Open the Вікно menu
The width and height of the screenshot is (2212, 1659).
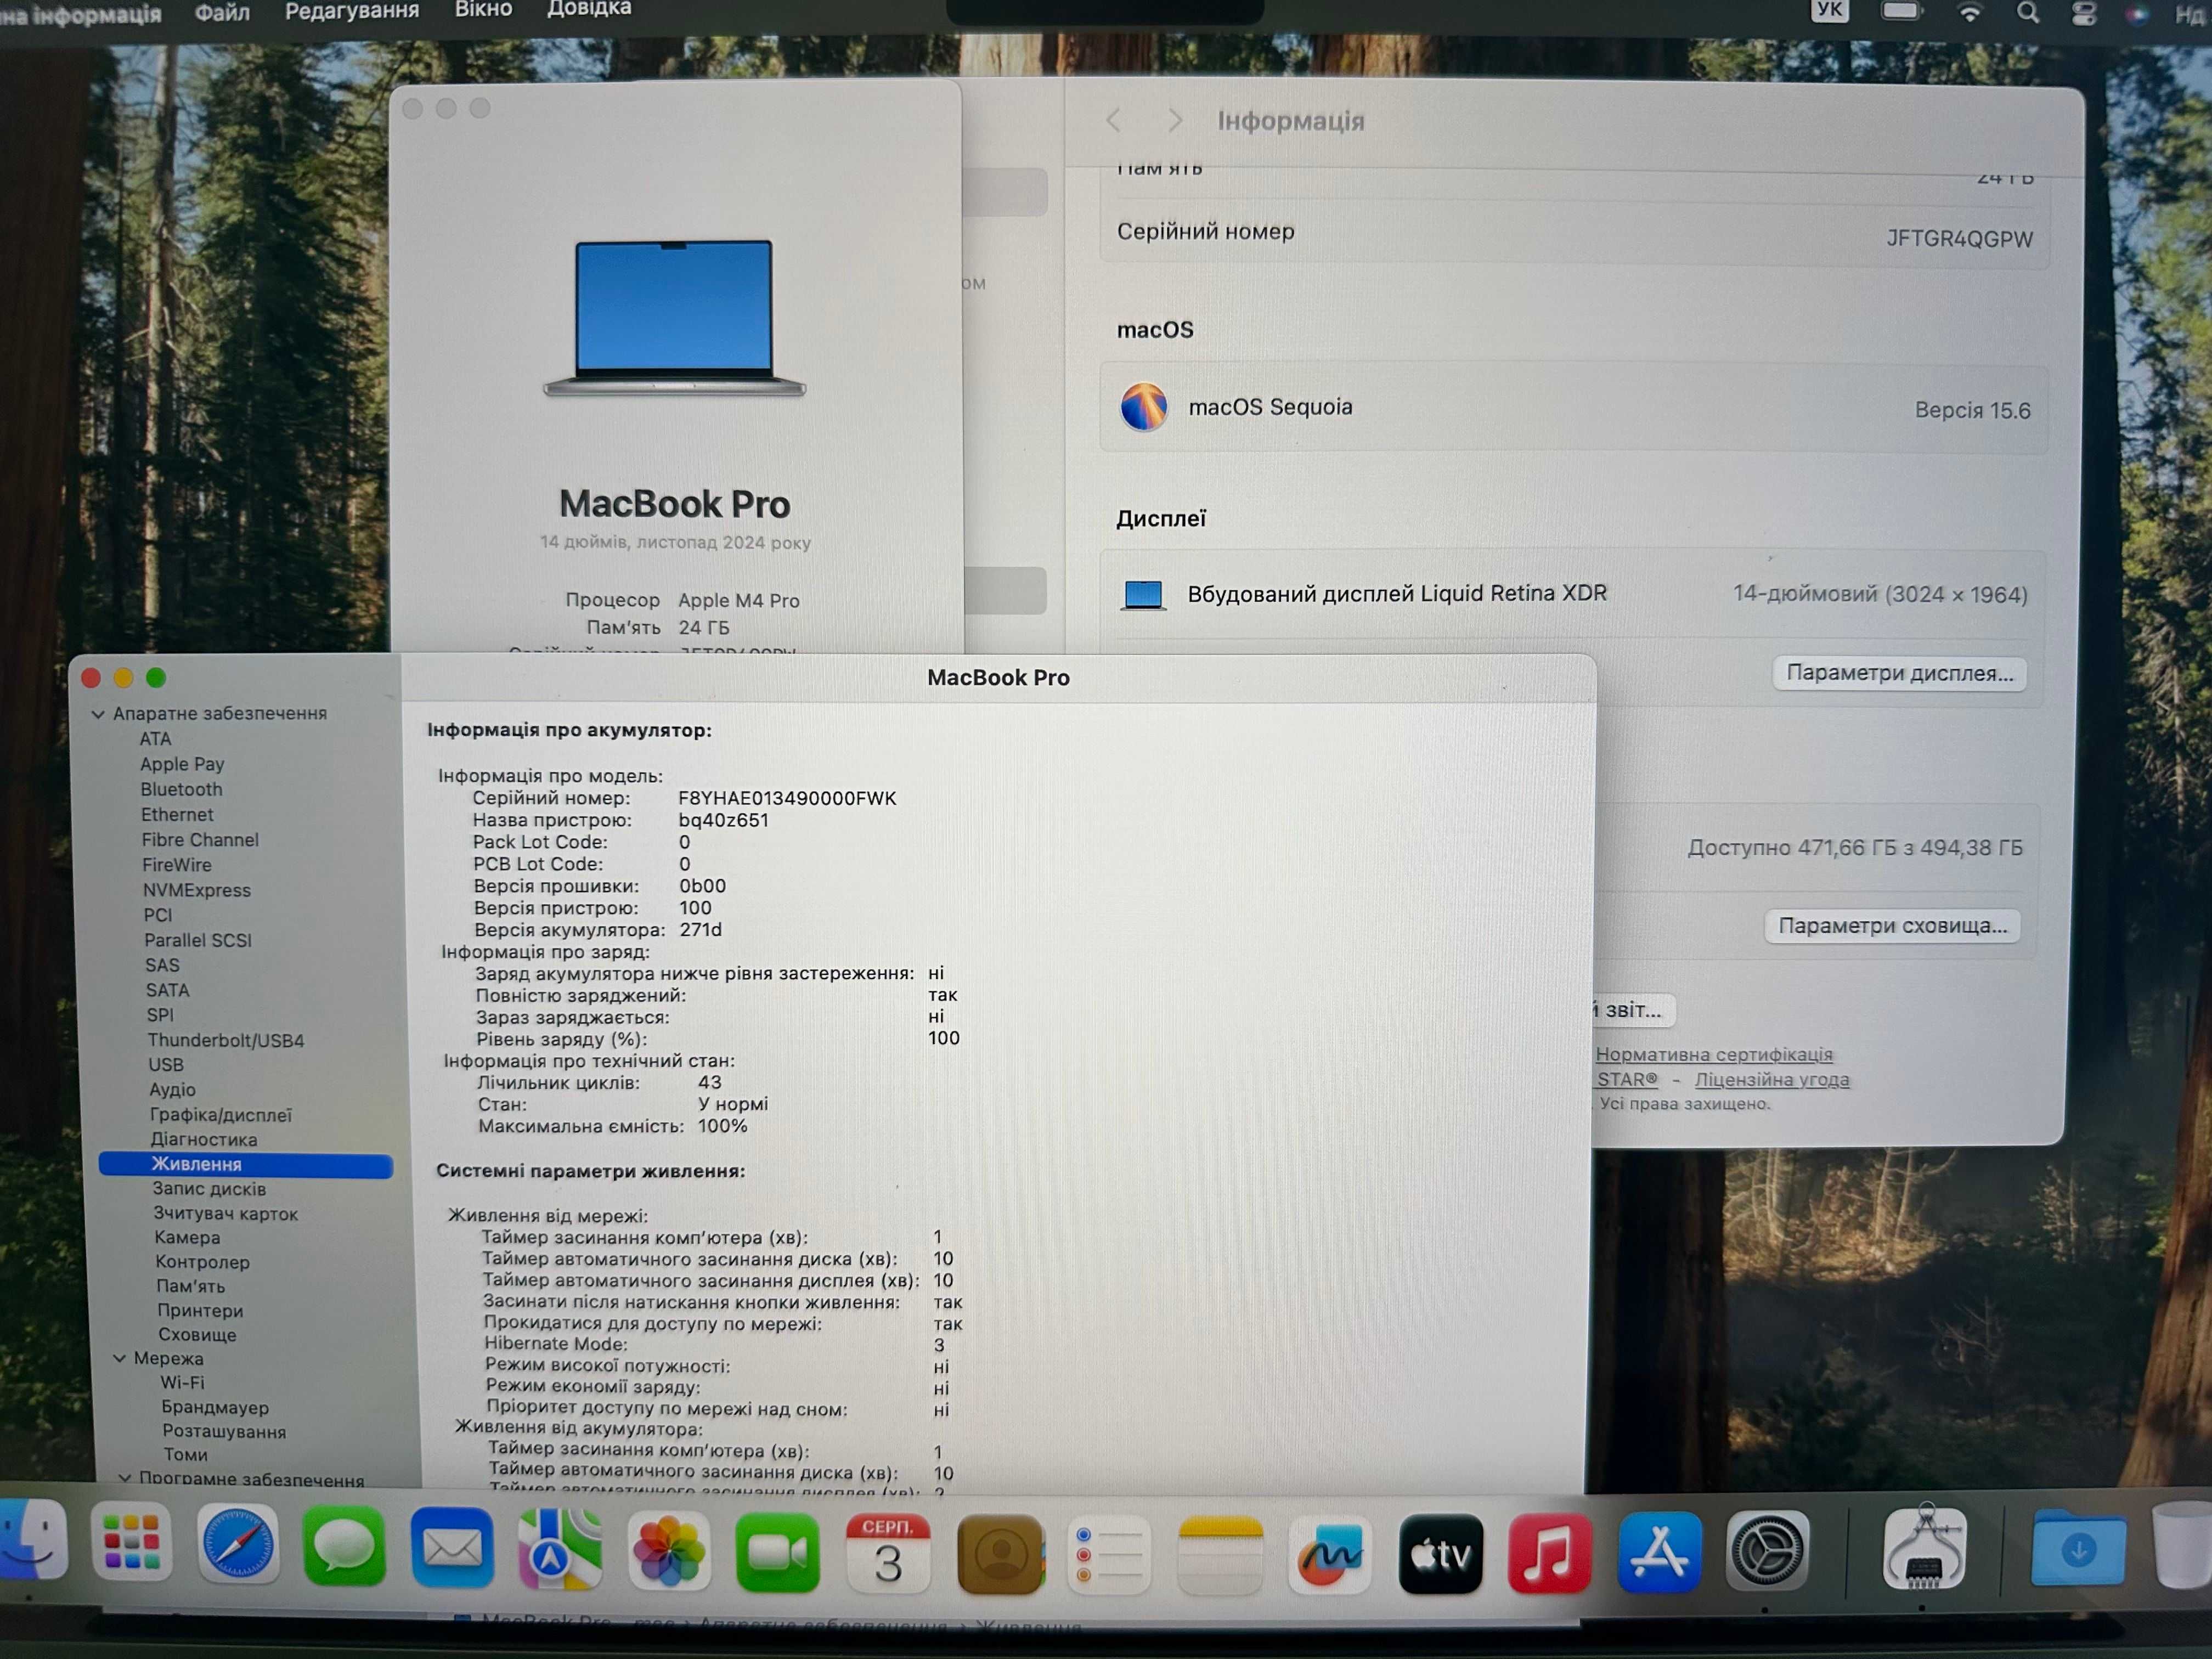[483, 9]
